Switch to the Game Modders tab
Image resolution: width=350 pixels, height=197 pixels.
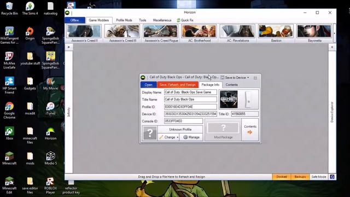[99, 20]
